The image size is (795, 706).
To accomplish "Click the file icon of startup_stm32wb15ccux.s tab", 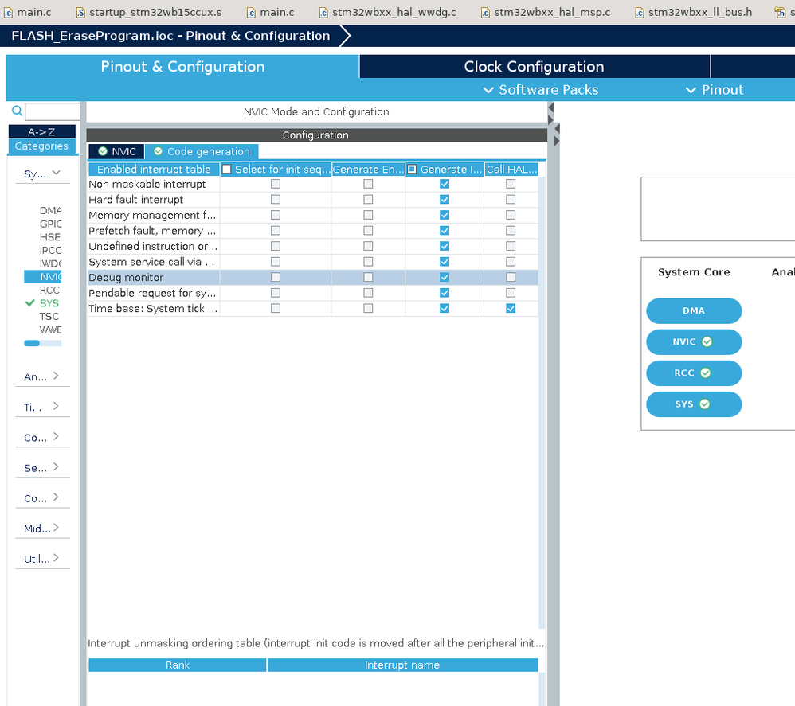I will 80,12.
